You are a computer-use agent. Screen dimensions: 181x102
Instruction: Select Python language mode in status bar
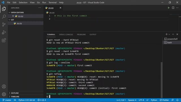click(154, 100)
